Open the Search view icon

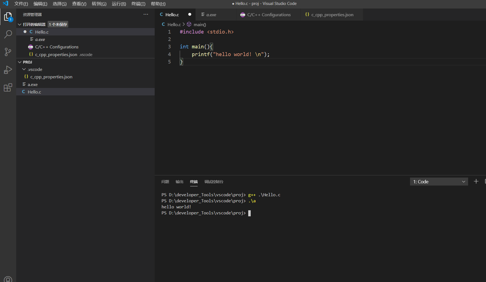click(8, 34)
